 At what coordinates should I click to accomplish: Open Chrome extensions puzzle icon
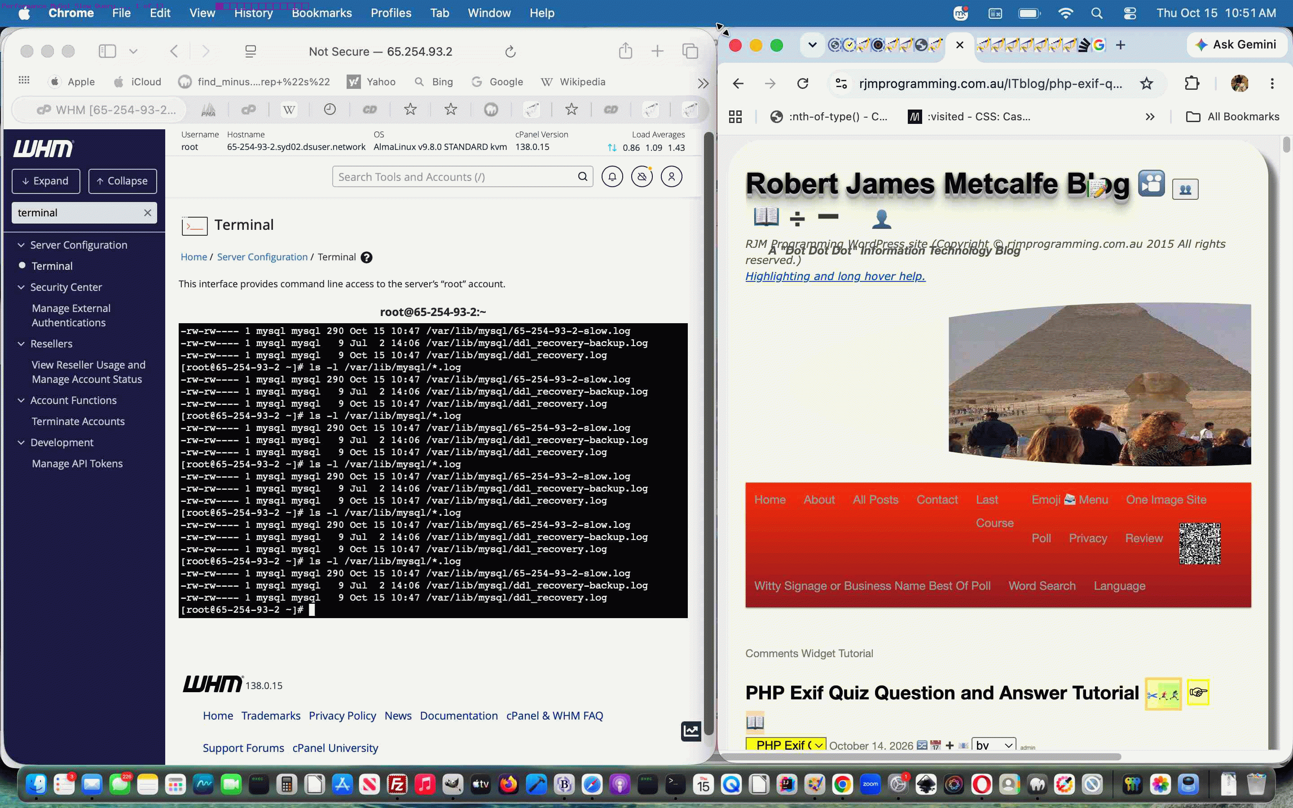coord(1192,83)
